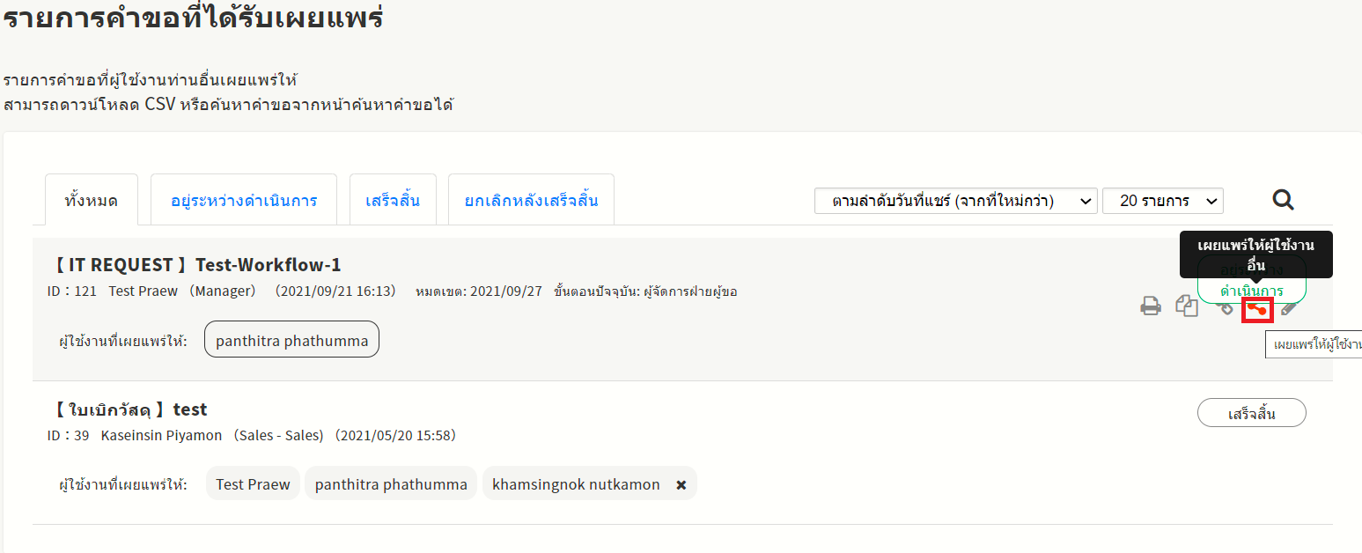
Task: Open search with the magnifying glass icon
Action: click(1284, 201)
